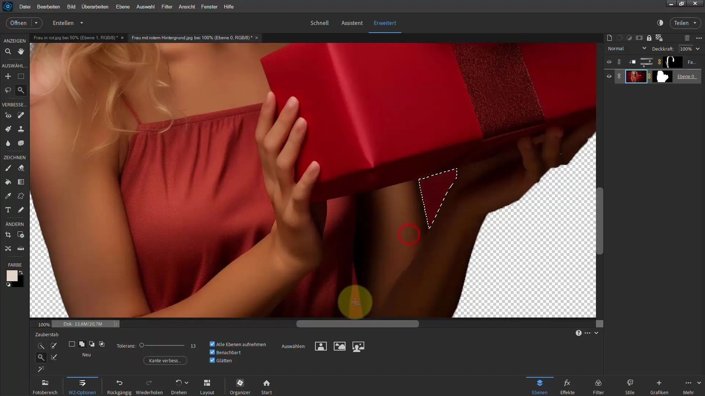Click Rückgängig to undo
705x396 pixels.
(x=119, y=386)
